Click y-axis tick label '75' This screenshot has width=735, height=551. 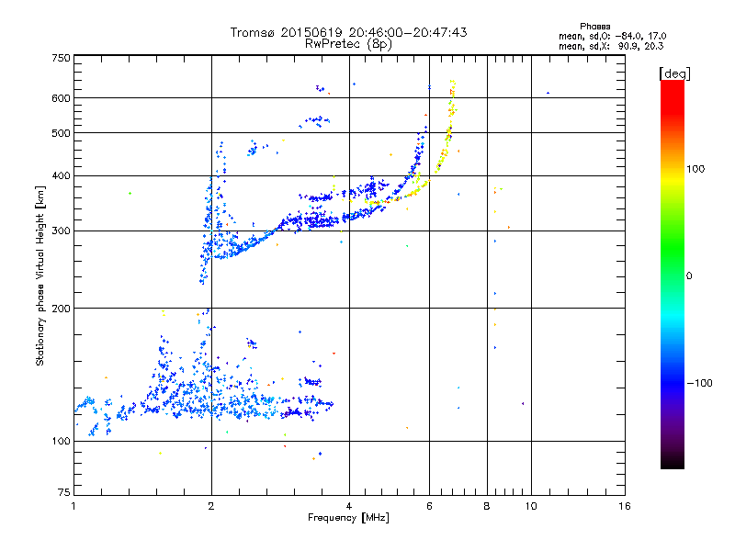64,492
